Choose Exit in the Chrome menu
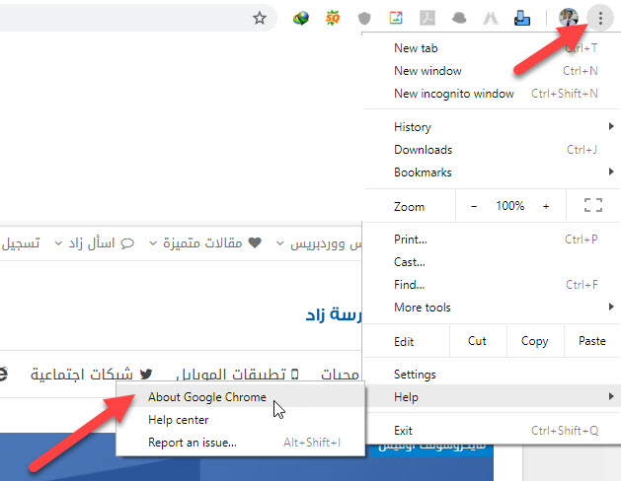 (x=492, y=431)
